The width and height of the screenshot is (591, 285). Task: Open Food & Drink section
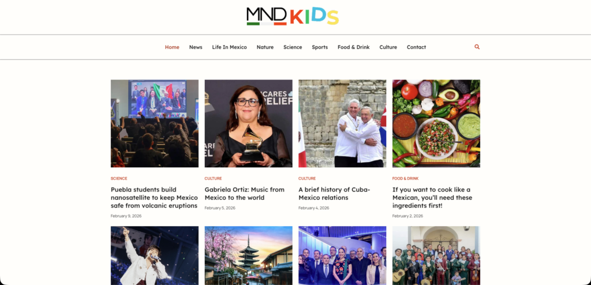click(x=354, y=47)
